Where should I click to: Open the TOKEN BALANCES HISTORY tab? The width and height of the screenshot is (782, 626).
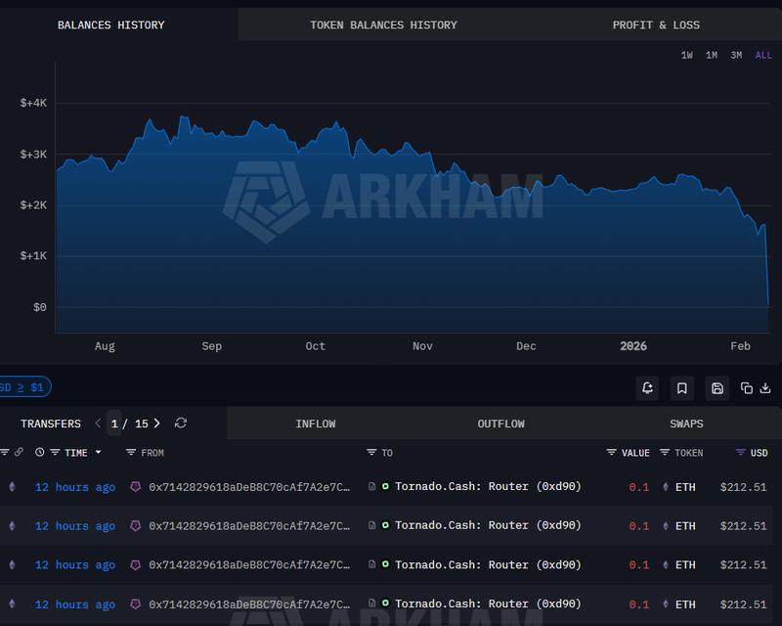pos(383,24)
